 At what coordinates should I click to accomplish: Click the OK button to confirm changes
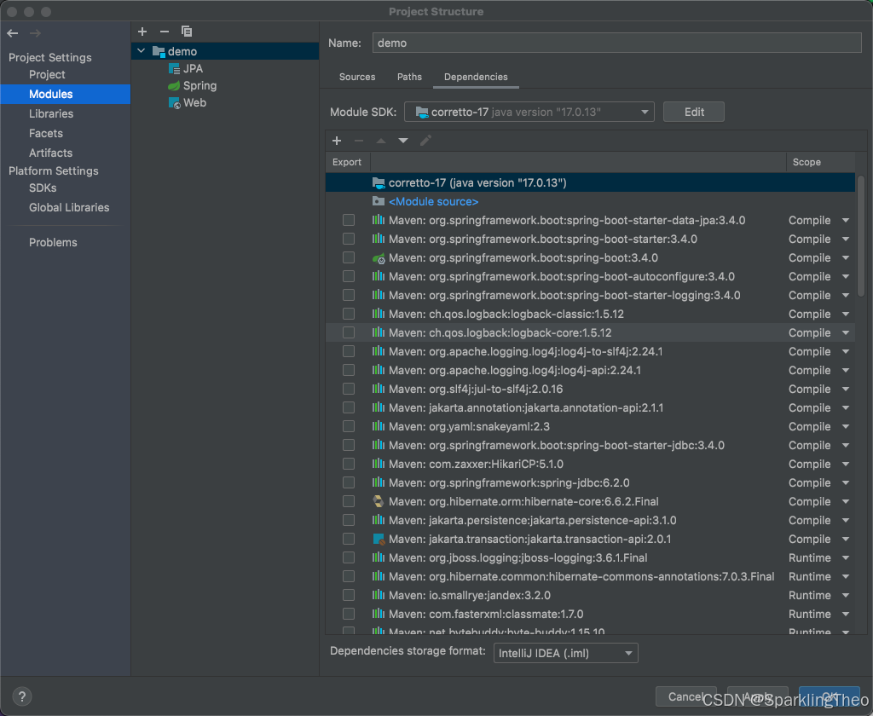pos(830,696)
